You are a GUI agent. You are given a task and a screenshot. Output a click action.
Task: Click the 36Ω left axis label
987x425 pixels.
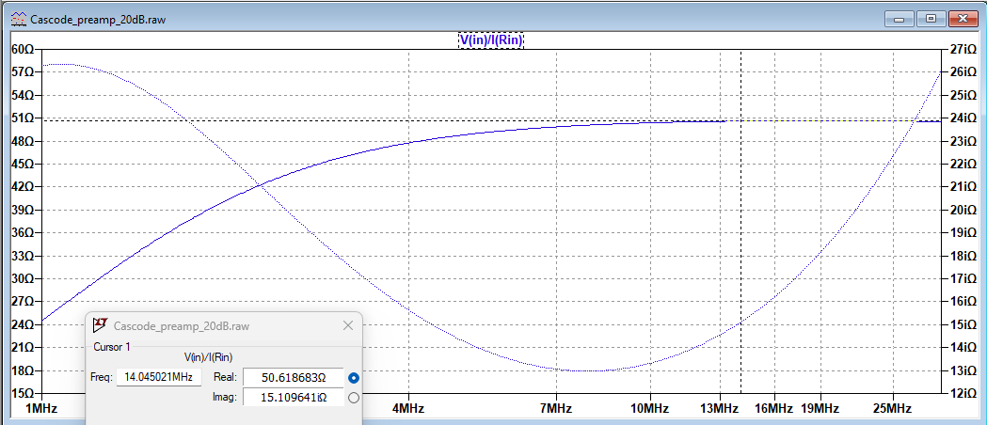pos(21,232)
